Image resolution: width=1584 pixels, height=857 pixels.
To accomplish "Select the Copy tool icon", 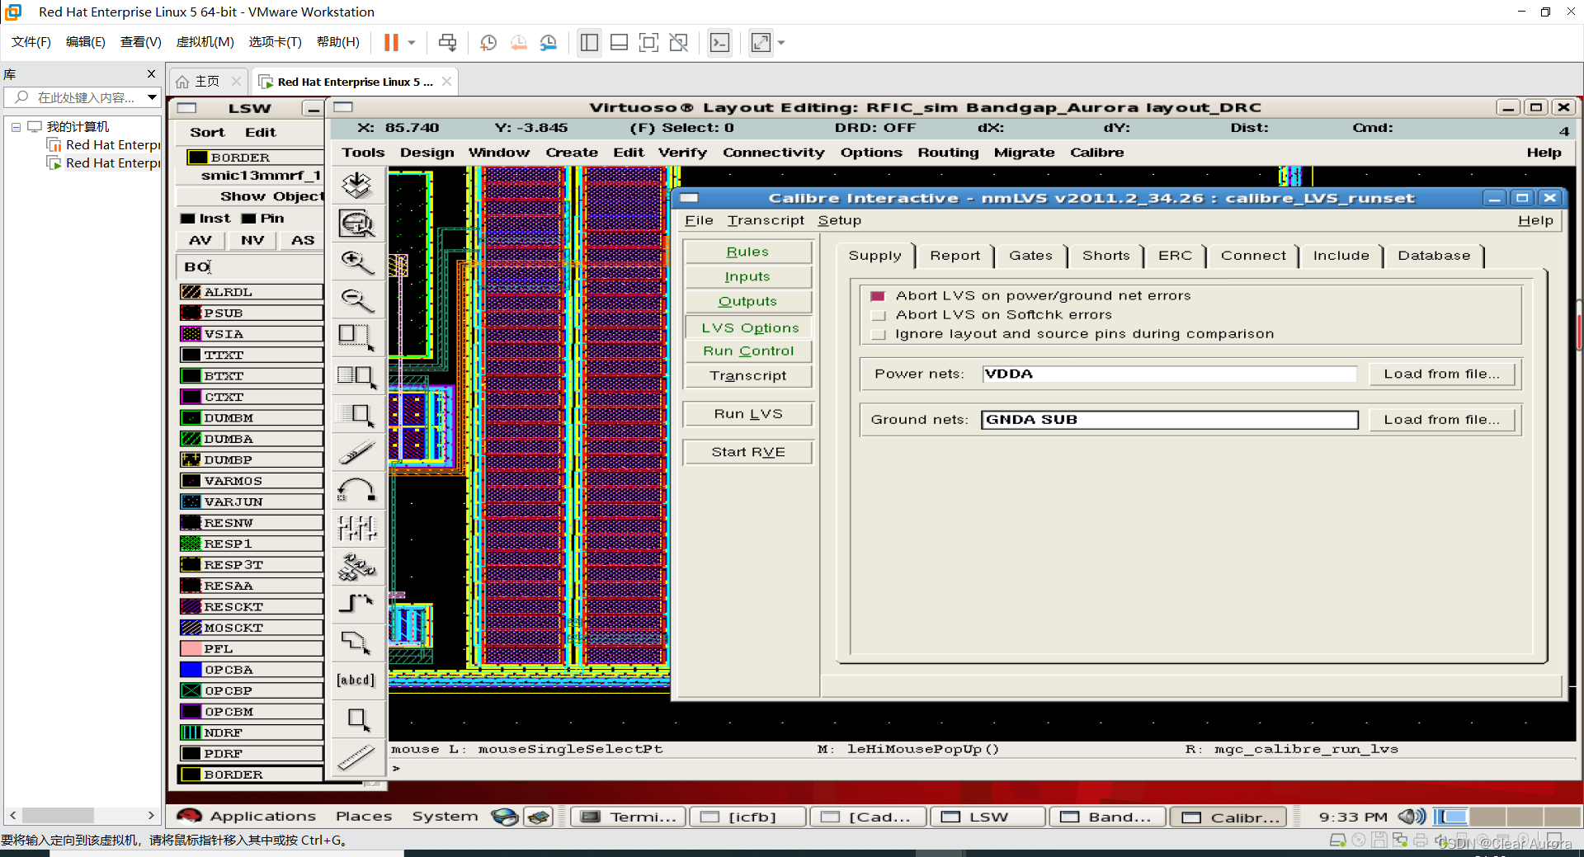I will [357, 376].
